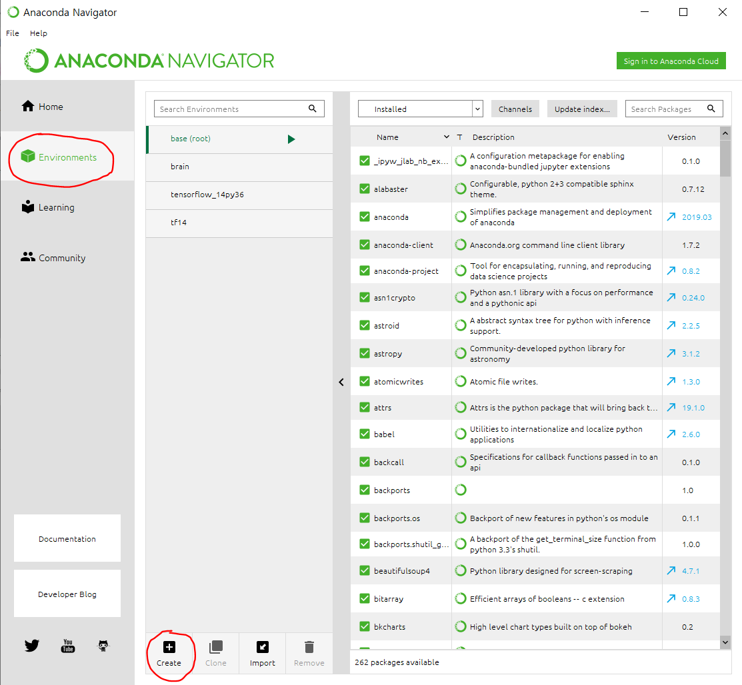Select the tf14 environment

[x=239, y=223]
